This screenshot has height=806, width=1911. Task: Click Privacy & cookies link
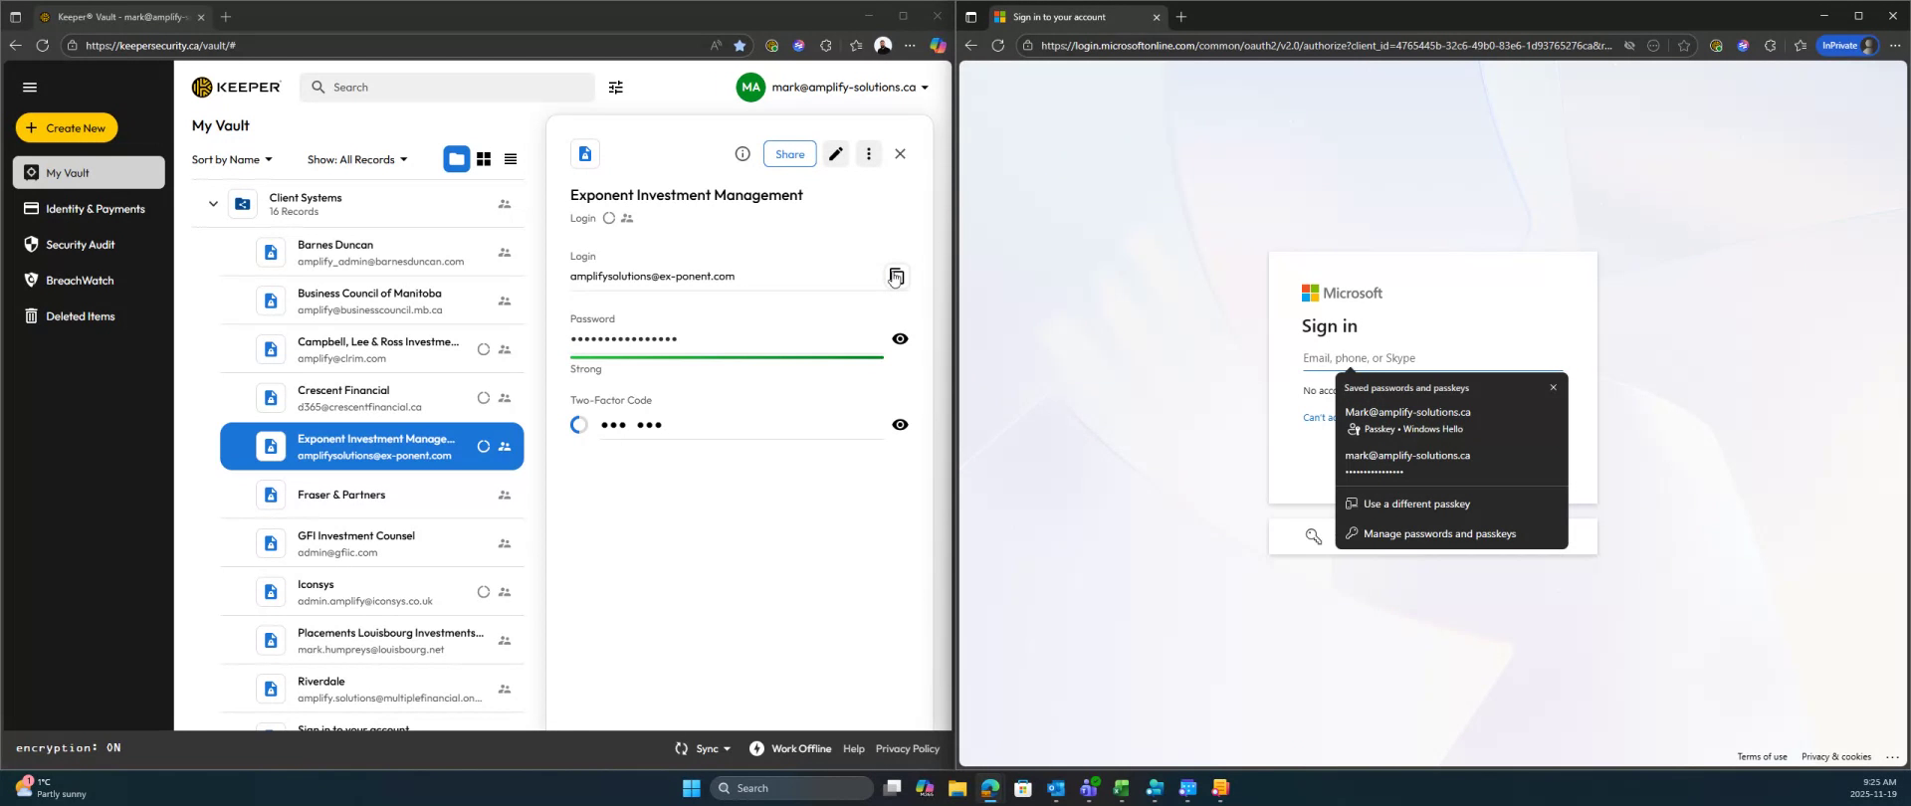[x=1836, y=757]
